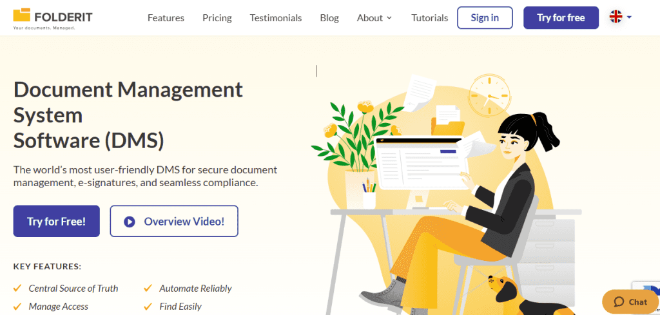Image resolution: width=660 pixels, height=315 pixels.
Task: Open the Tutorials nav link
Action: pyautogui.click(x=429, y=18)
